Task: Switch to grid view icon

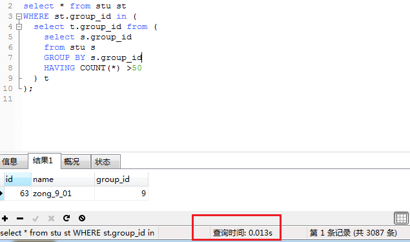Action: 401,218
